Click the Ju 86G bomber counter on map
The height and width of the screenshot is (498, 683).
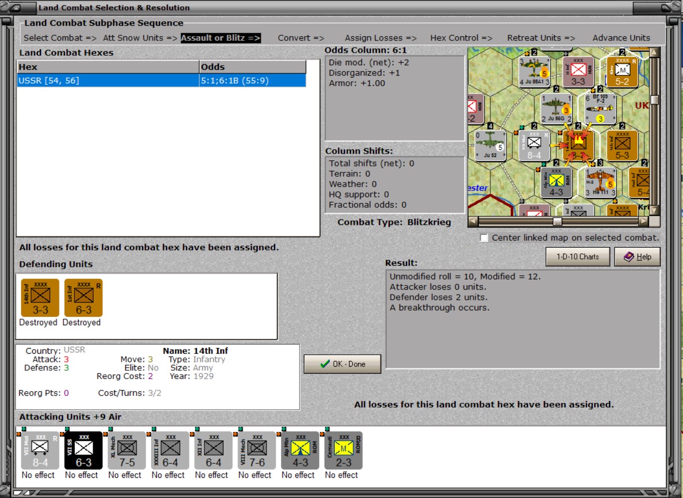point(556,109)
